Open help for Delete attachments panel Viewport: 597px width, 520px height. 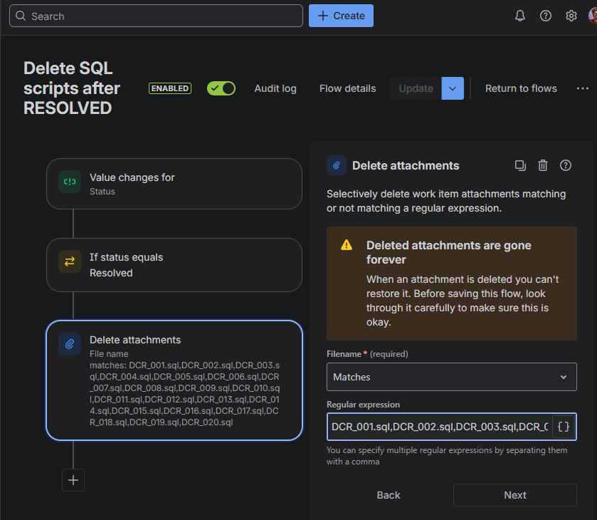tap(566, 165)
